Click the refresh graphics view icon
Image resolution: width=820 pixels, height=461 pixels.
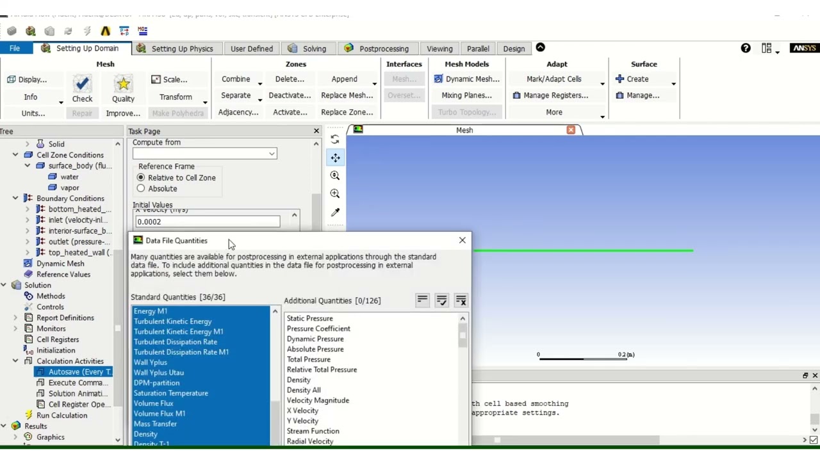335,139
